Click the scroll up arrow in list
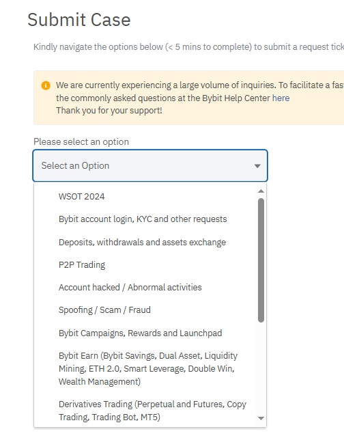This screenshot has width=344, height=440. click(261, 191)
